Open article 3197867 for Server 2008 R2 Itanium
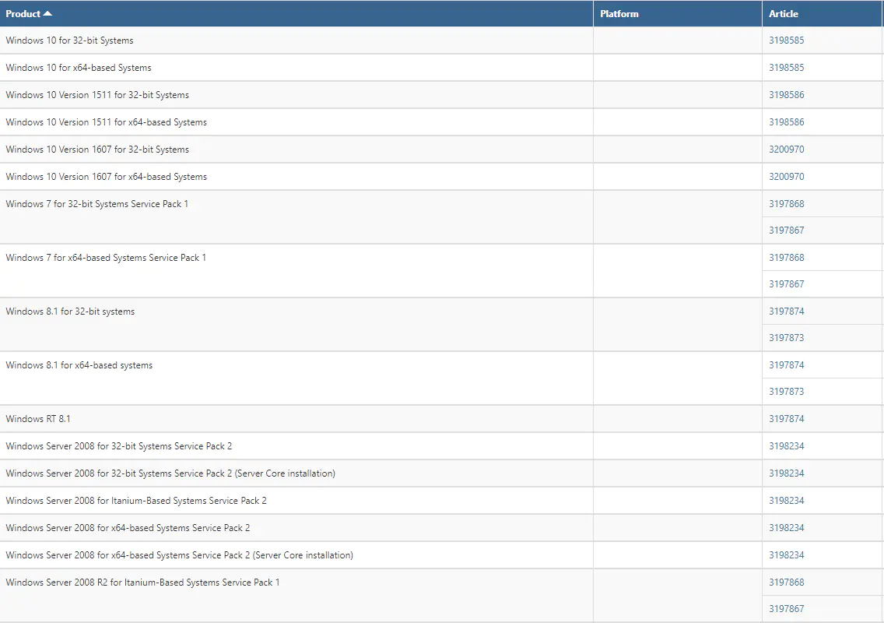The width and height of the screenshot is (884, 623). pos(787,609)
